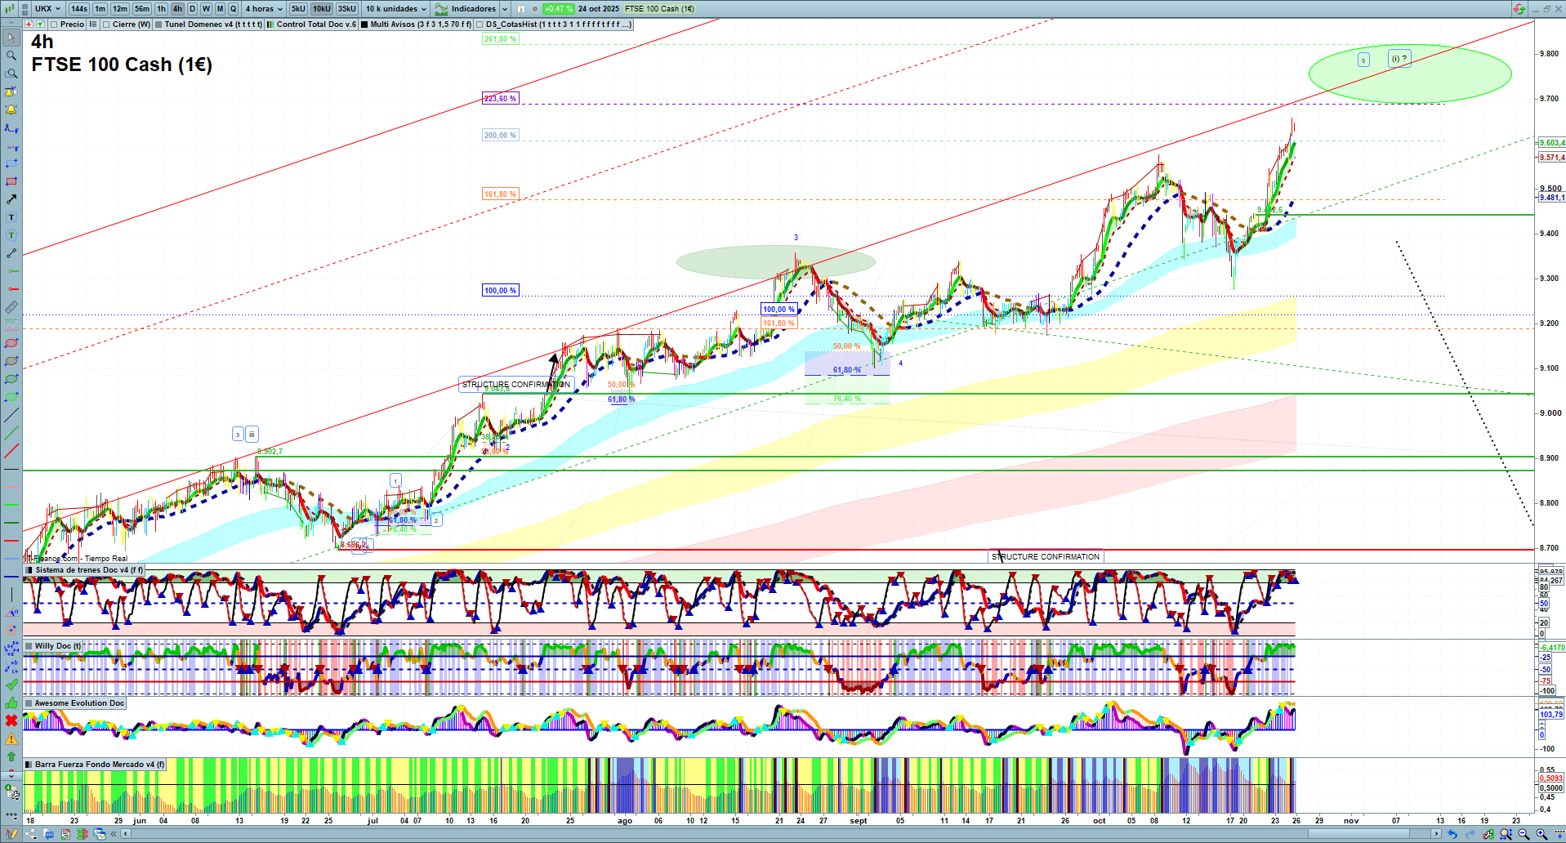The image size is (1566, 843).
Task: Select the red rectangle drawing tool
Action: 11,181
